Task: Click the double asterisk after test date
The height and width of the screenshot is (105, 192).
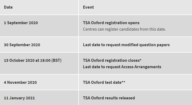Action: 123,82
